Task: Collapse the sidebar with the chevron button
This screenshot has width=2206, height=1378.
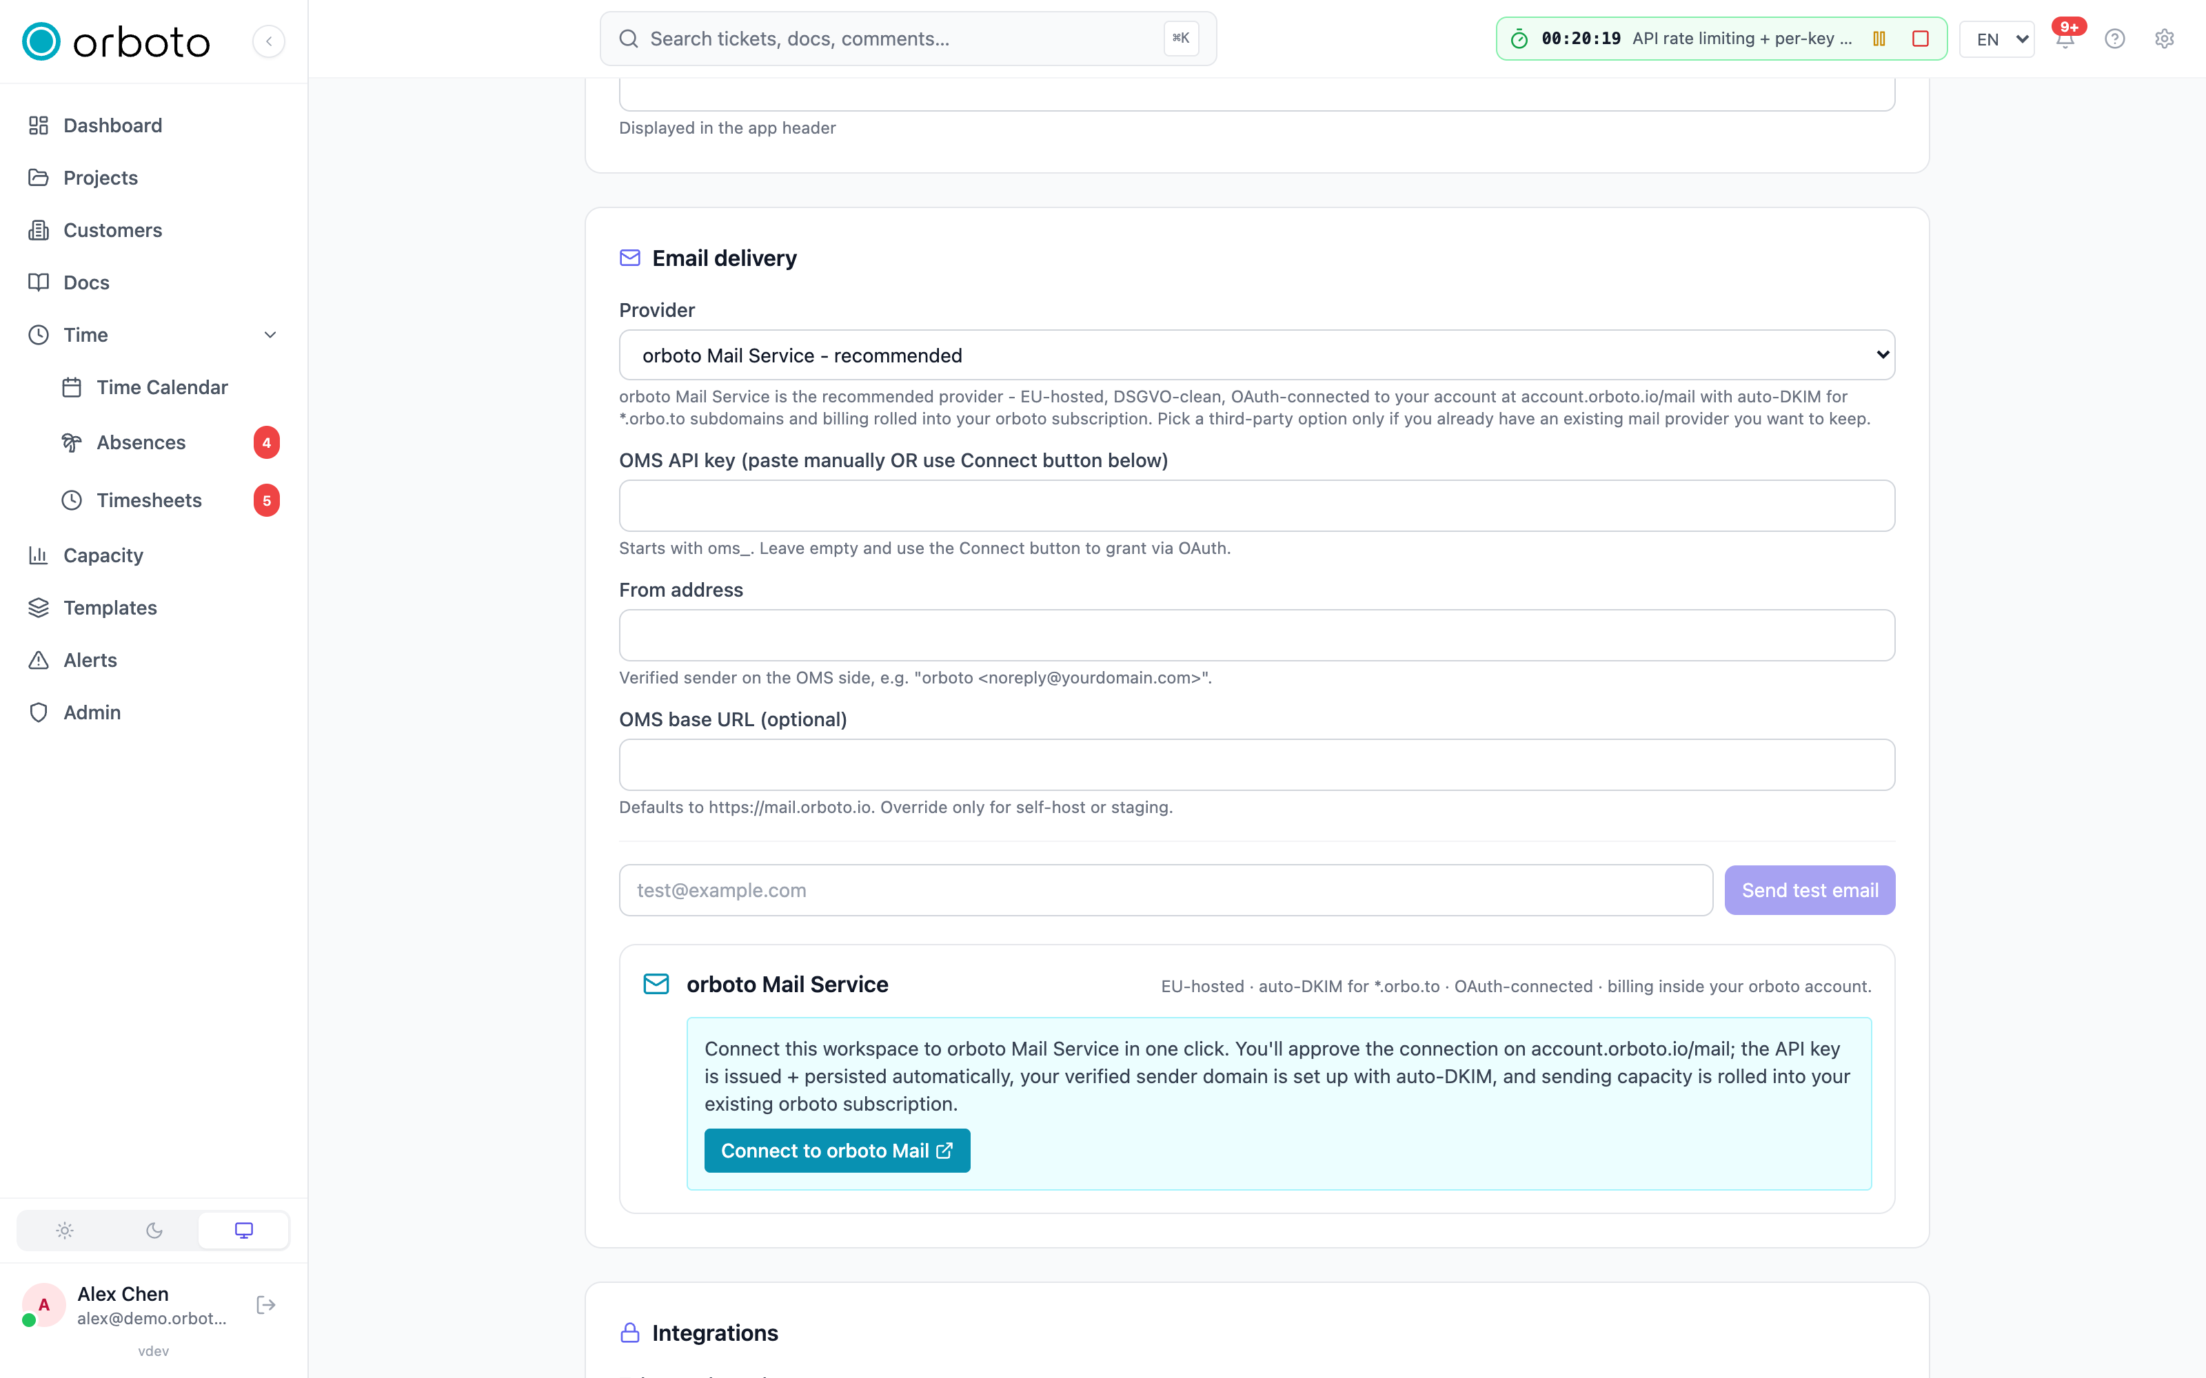Action: 269,41
